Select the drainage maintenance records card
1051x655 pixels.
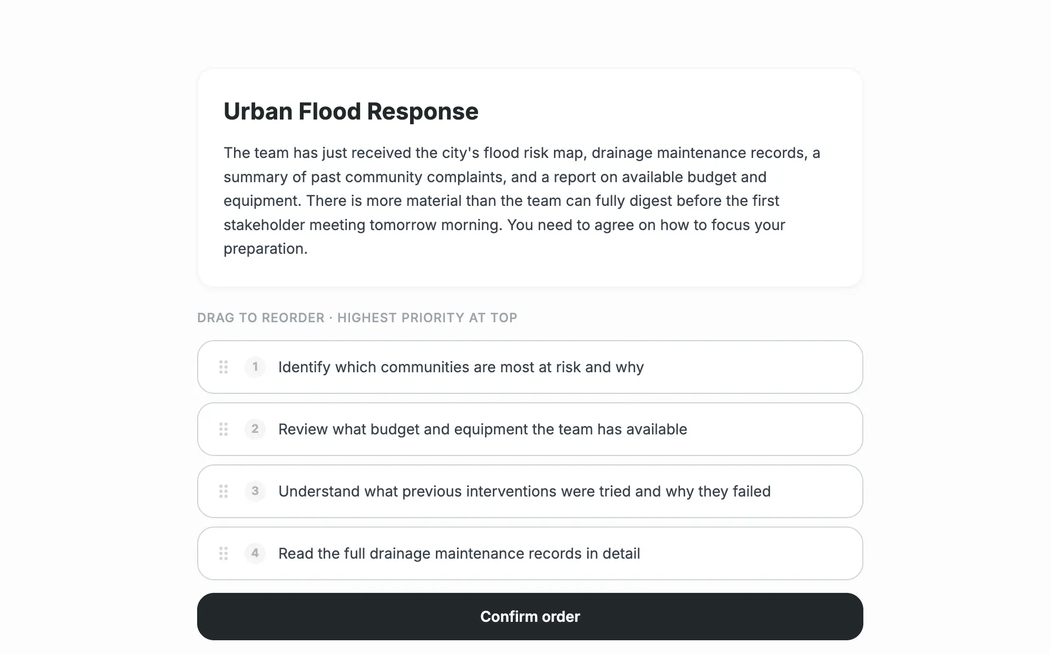point(529,553)
